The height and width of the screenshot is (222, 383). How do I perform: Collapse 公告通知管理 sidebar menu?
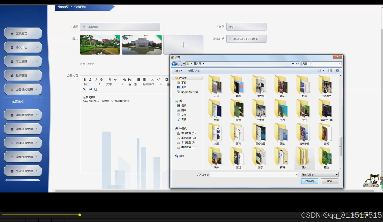click(x=23, y=89)
